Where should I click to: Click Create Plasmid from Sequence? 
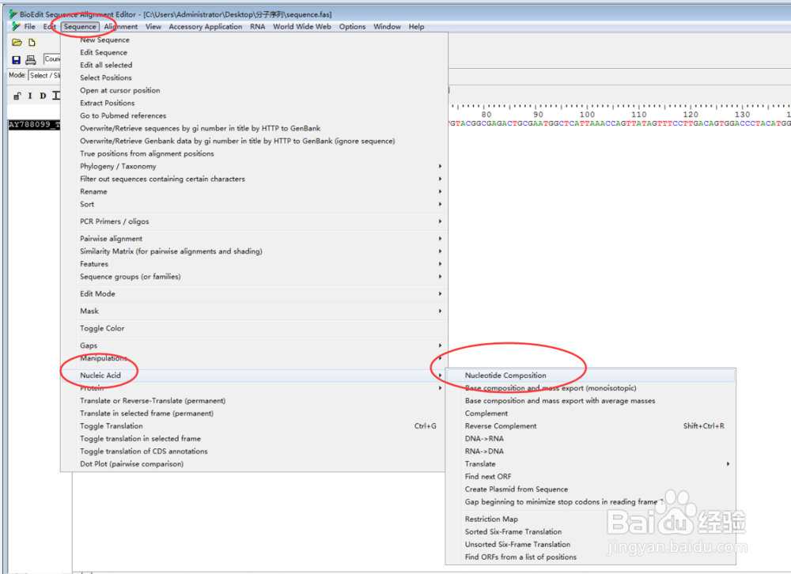point(591,489)
